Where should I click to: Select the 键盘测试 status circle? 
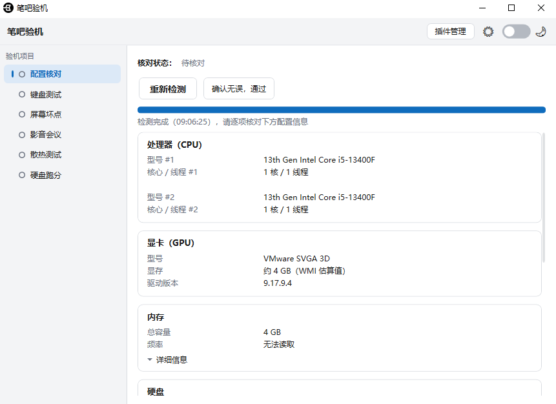point(22,94)
